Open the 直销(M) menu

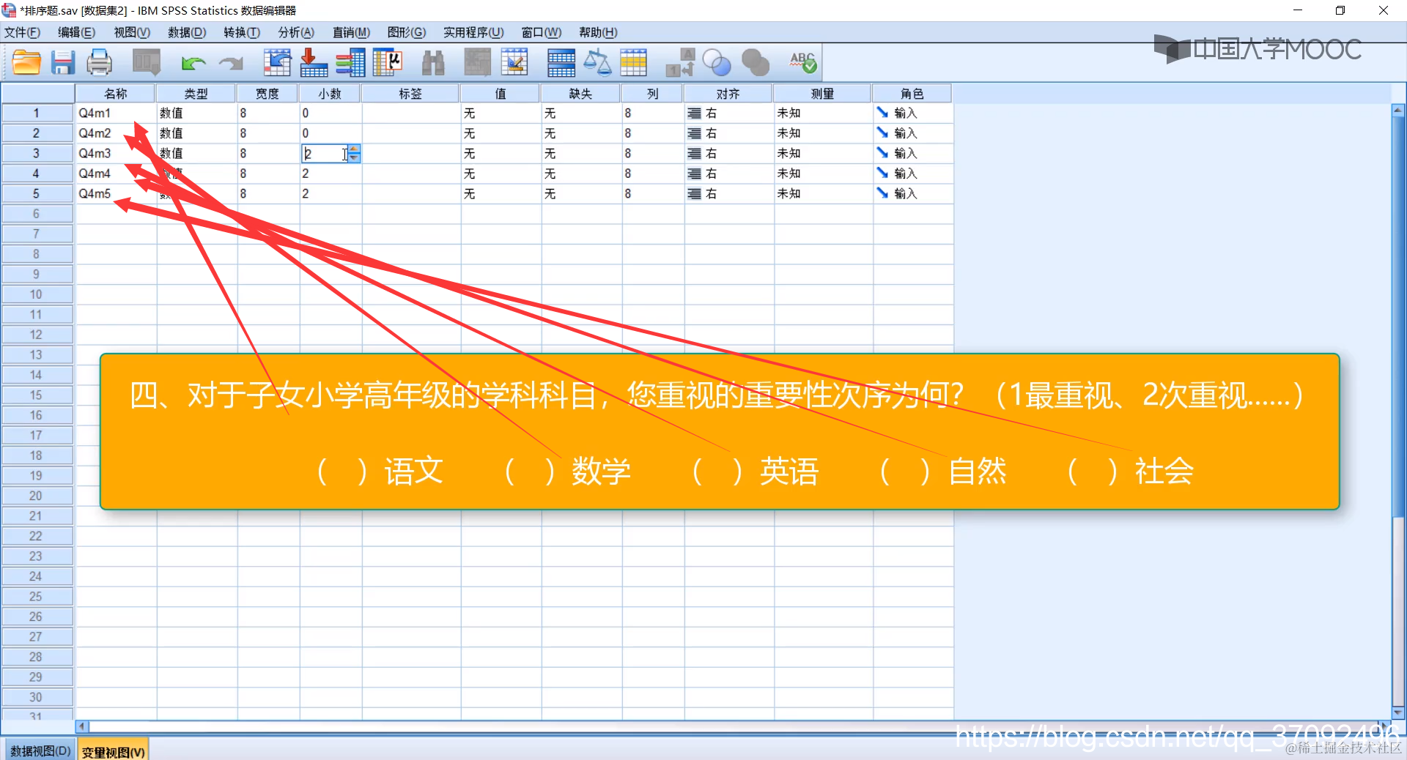point(351,32)
